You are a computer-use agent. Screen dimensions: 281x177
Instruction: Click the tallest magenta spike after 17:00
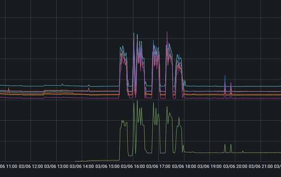[x=166, y=33]
